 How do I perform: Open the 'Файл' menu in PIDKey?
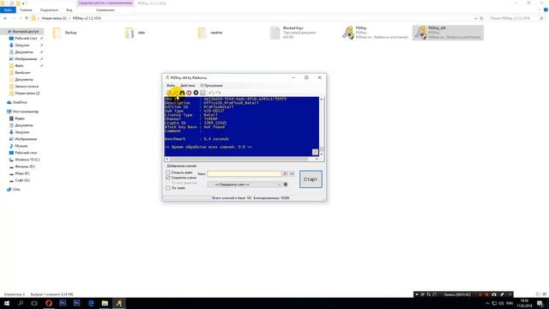(171, 86)
